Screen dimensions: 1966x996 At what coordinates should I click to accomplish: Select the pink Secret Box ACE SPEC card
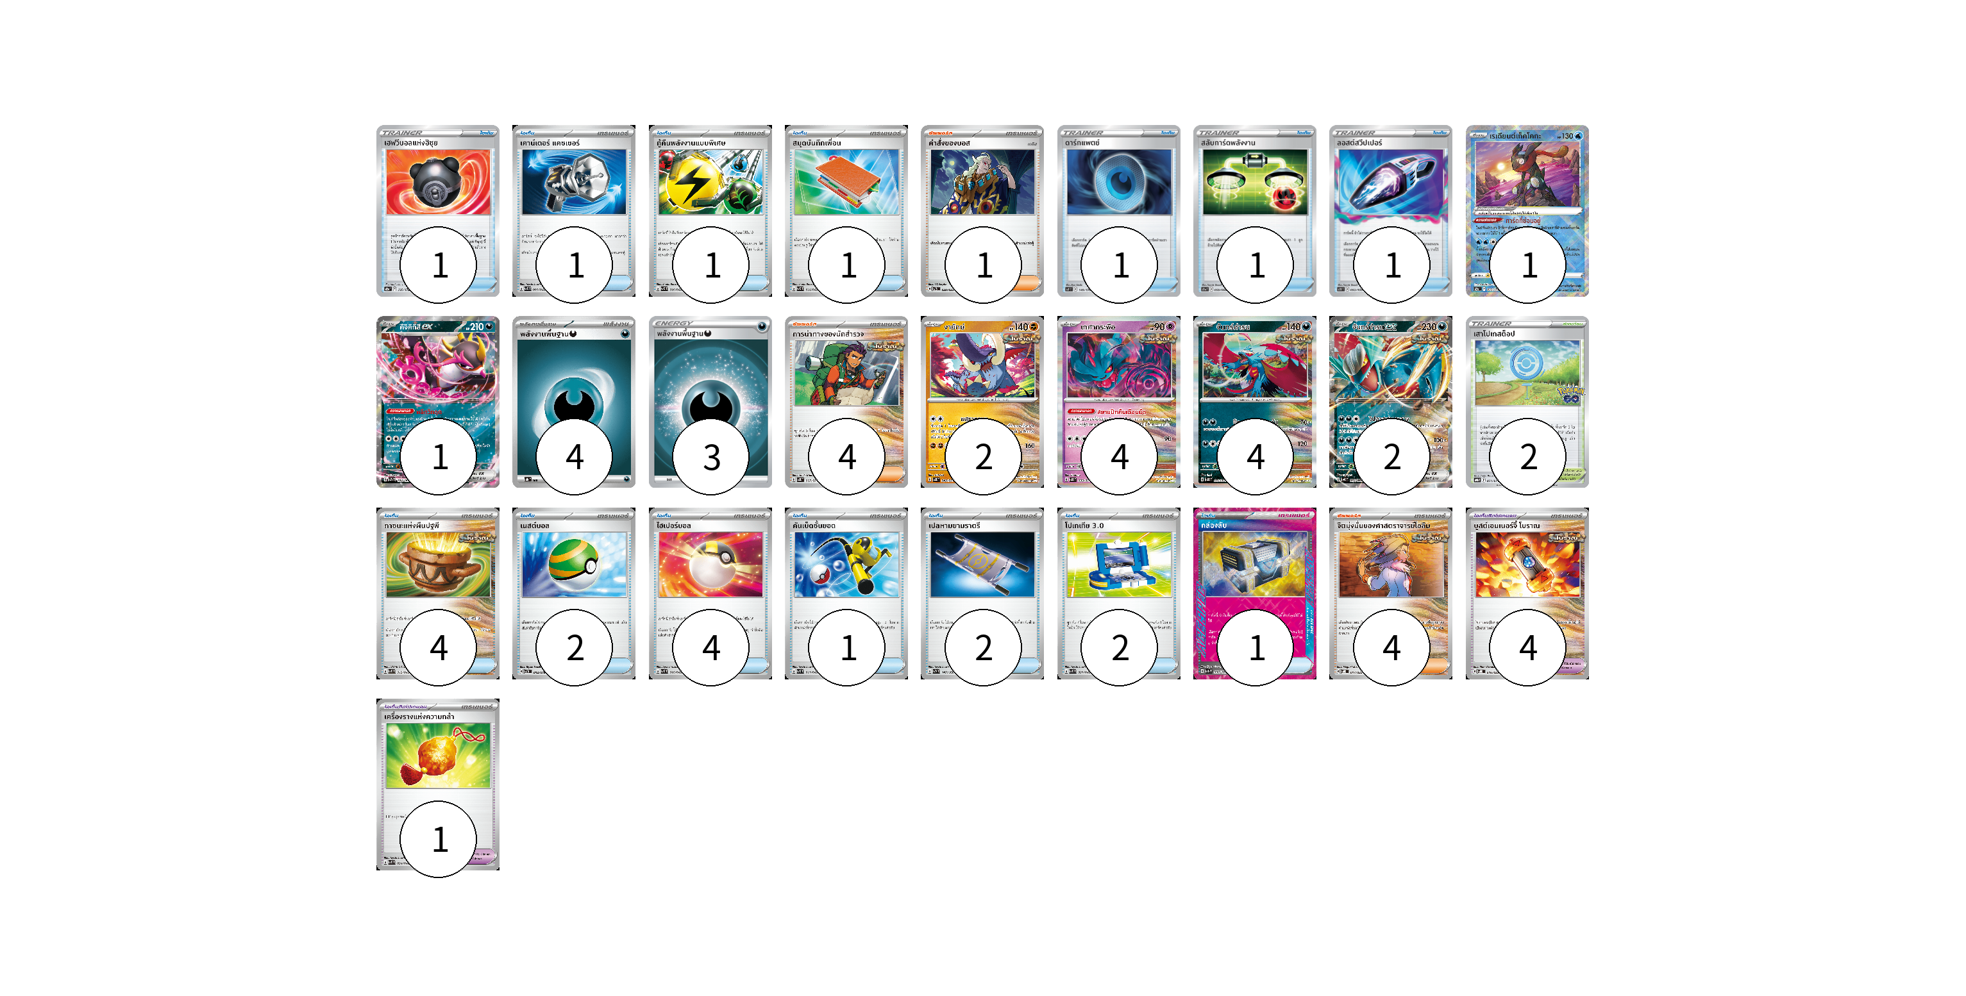click(x=1254, y=593)
